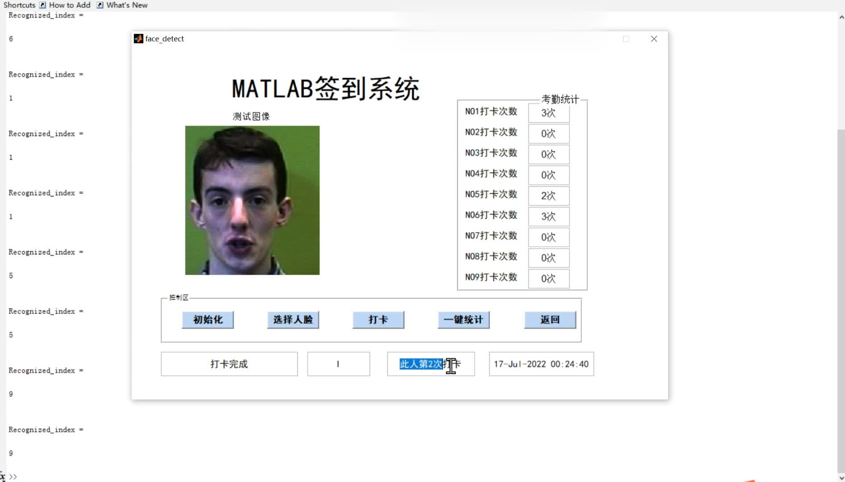This screenshot has height=482, width=845.
Task: Click the What's New shortcut icon
Action: click(x=100, y=5)
